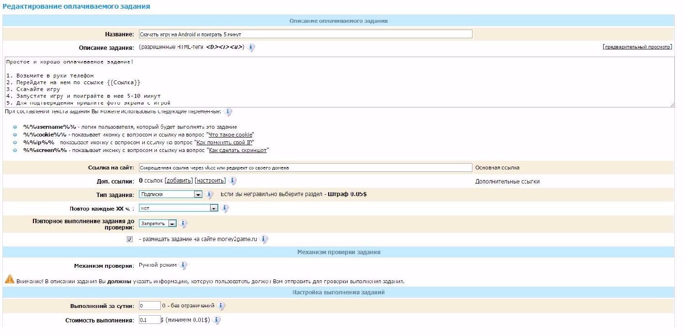
Task: Click info icon next to Выполнений за сутки
Action: click(x=221, y=306)
